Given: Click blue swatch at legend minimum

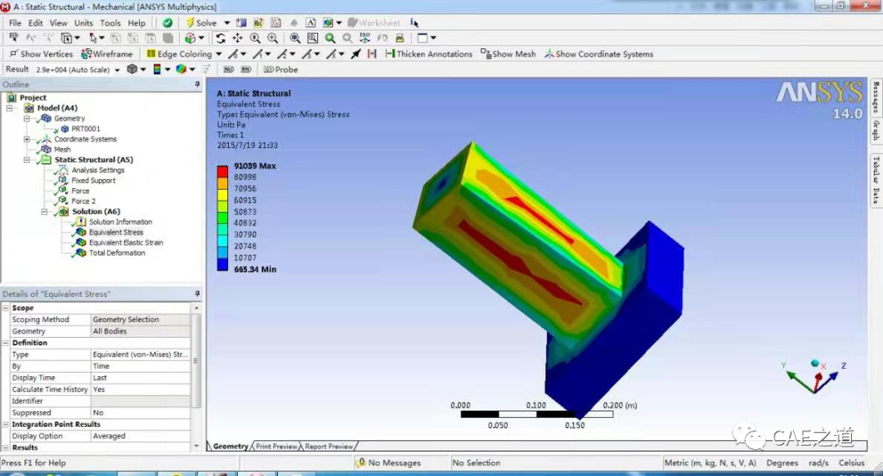Looking at the screenshot, I should point(222,263).
